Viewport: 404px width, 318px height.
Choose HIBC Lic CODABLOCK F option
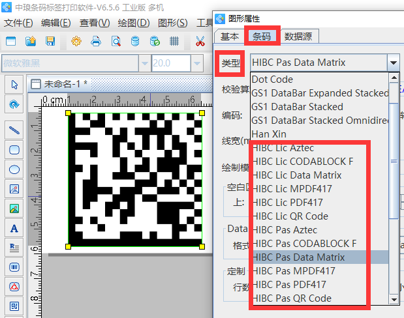pos(320,162)
